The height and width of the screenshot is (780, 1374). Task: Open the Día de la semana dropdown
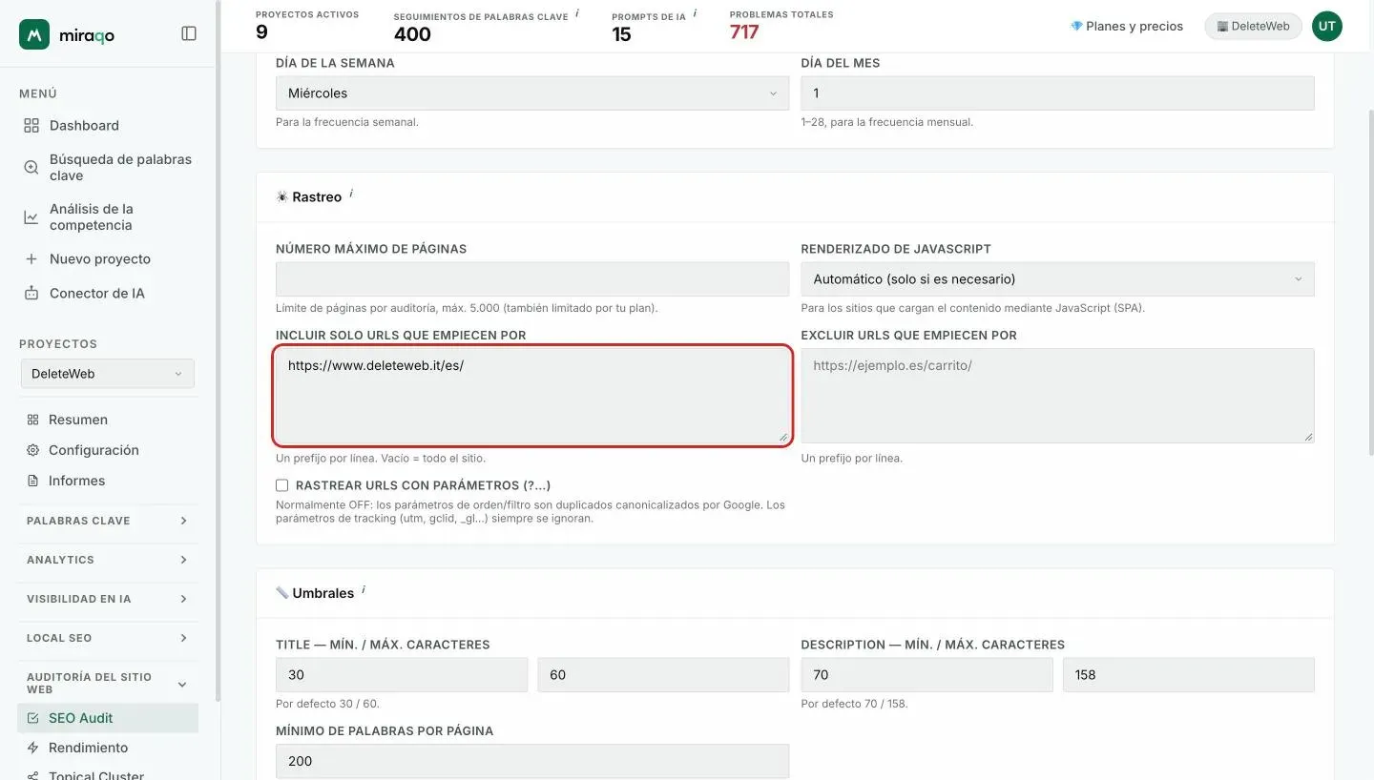click(x=532, y=93)
